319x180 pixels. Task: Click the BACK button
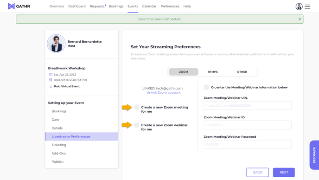click(x=257, y=173)
